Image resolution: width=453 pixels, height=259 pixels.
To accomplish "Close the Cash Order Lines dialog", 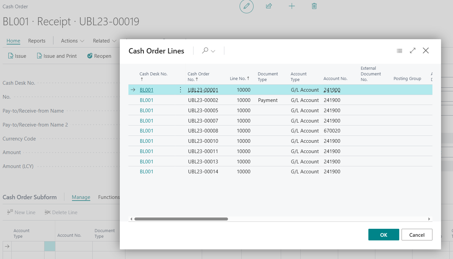I will [x=426, y=50].
